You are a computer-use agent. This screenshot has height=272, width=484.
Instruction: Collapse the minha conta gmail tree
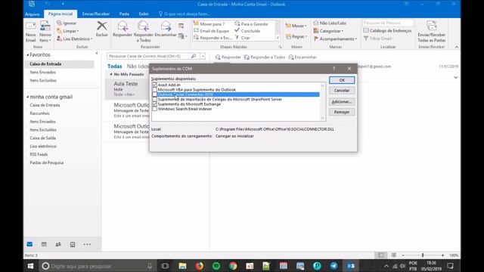pyautogui.click(x=27, y=97)
